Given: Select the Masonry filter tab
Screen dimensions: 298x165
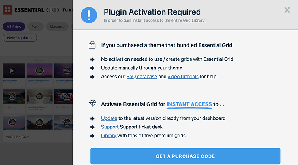Looking at the screenshot, I should 57,27.
